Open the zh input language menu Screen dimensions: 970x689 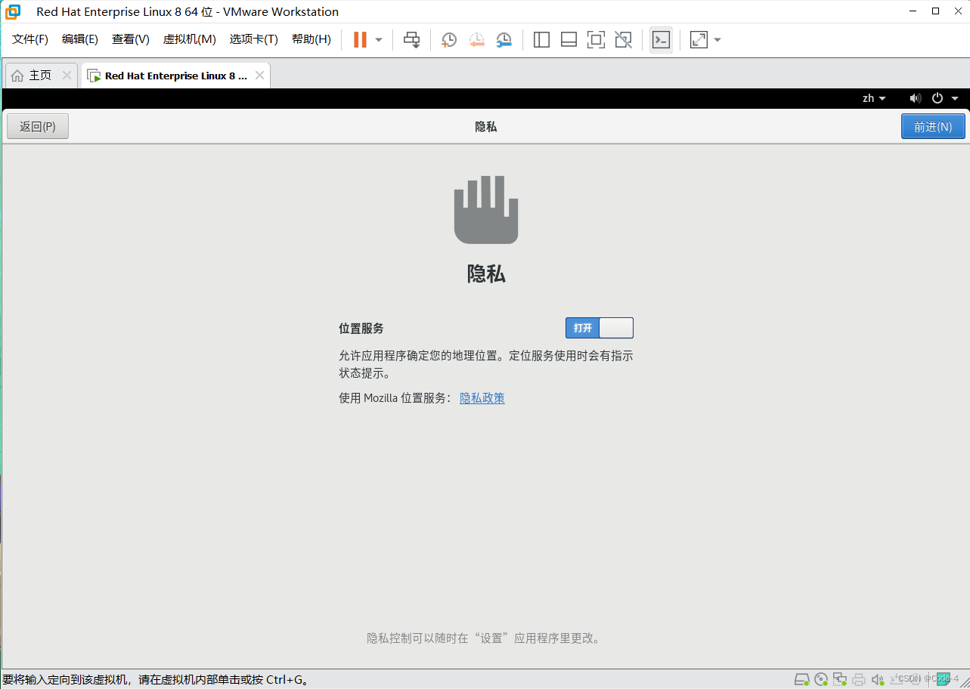point(874,98)
